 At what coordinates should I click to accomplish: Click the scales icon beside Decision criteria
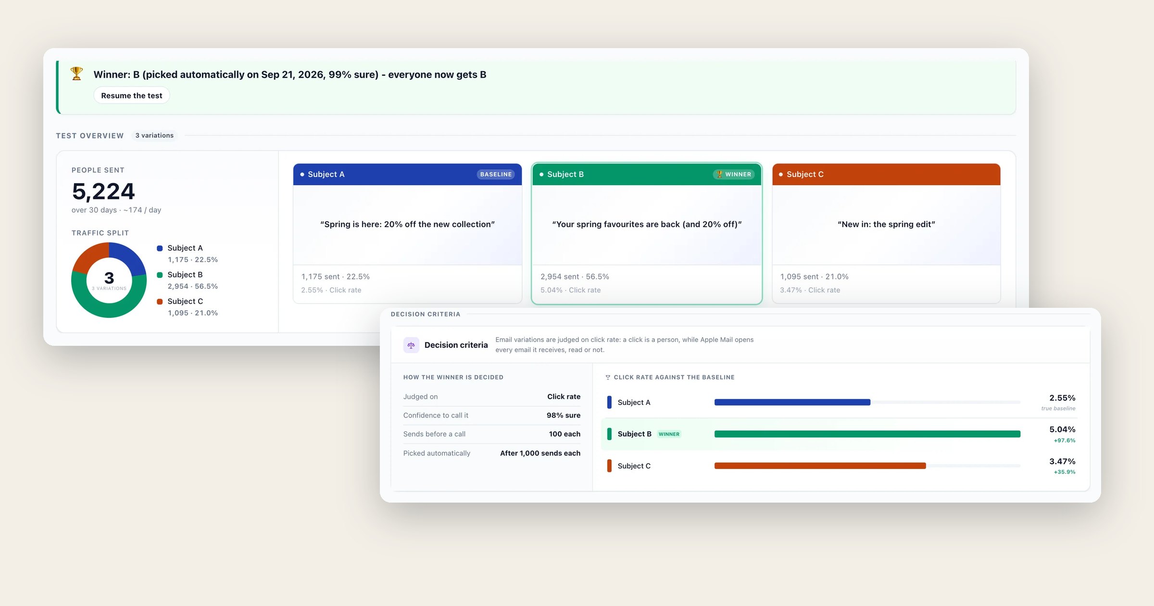click(x=411, y=345)
